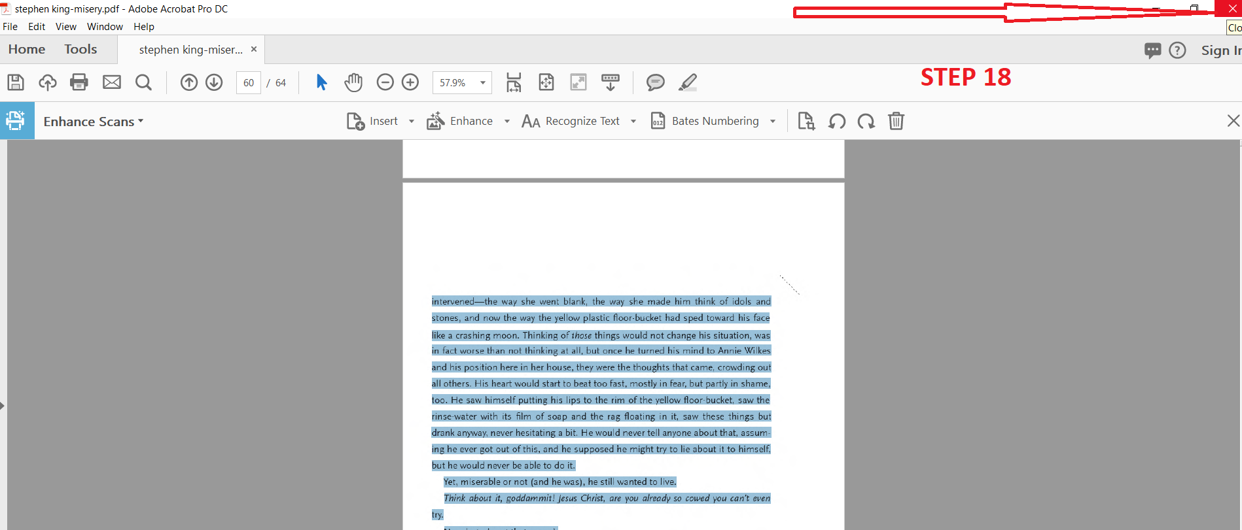Click the Zoom in plus icon
1242x530 pixels.
pos(410,82)
